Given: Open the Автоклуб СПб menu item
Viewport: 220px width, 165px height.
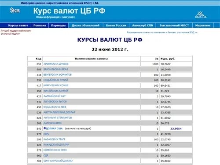Looking at the screenshot, I should (143, 26).
